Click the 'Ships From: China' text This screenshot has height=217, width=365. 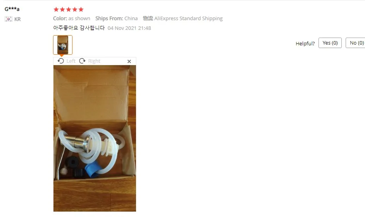click(x=116, y=18)
